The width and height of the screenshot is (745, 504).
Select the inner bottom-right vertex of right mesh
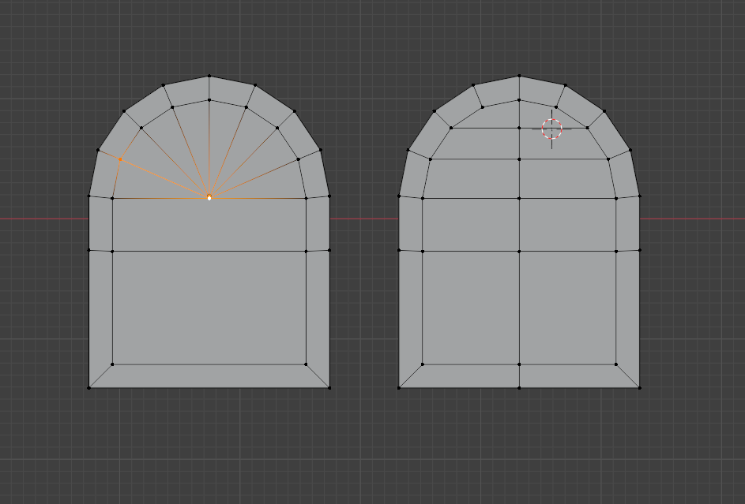coord(616,364)
